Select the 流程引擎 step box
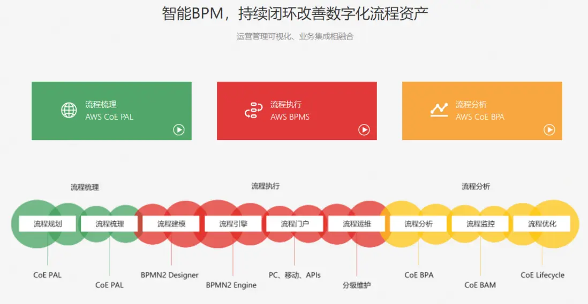Image resolution: width=588 pixels, height=304 pixels. [x=233, y=224]
